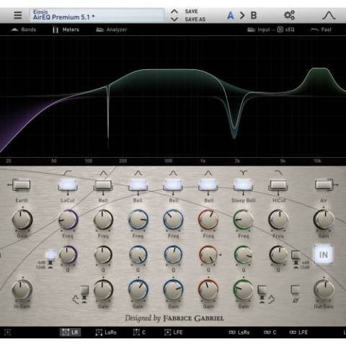Toggle the C link button
This screenshot has width=346, height=346.
270,332
